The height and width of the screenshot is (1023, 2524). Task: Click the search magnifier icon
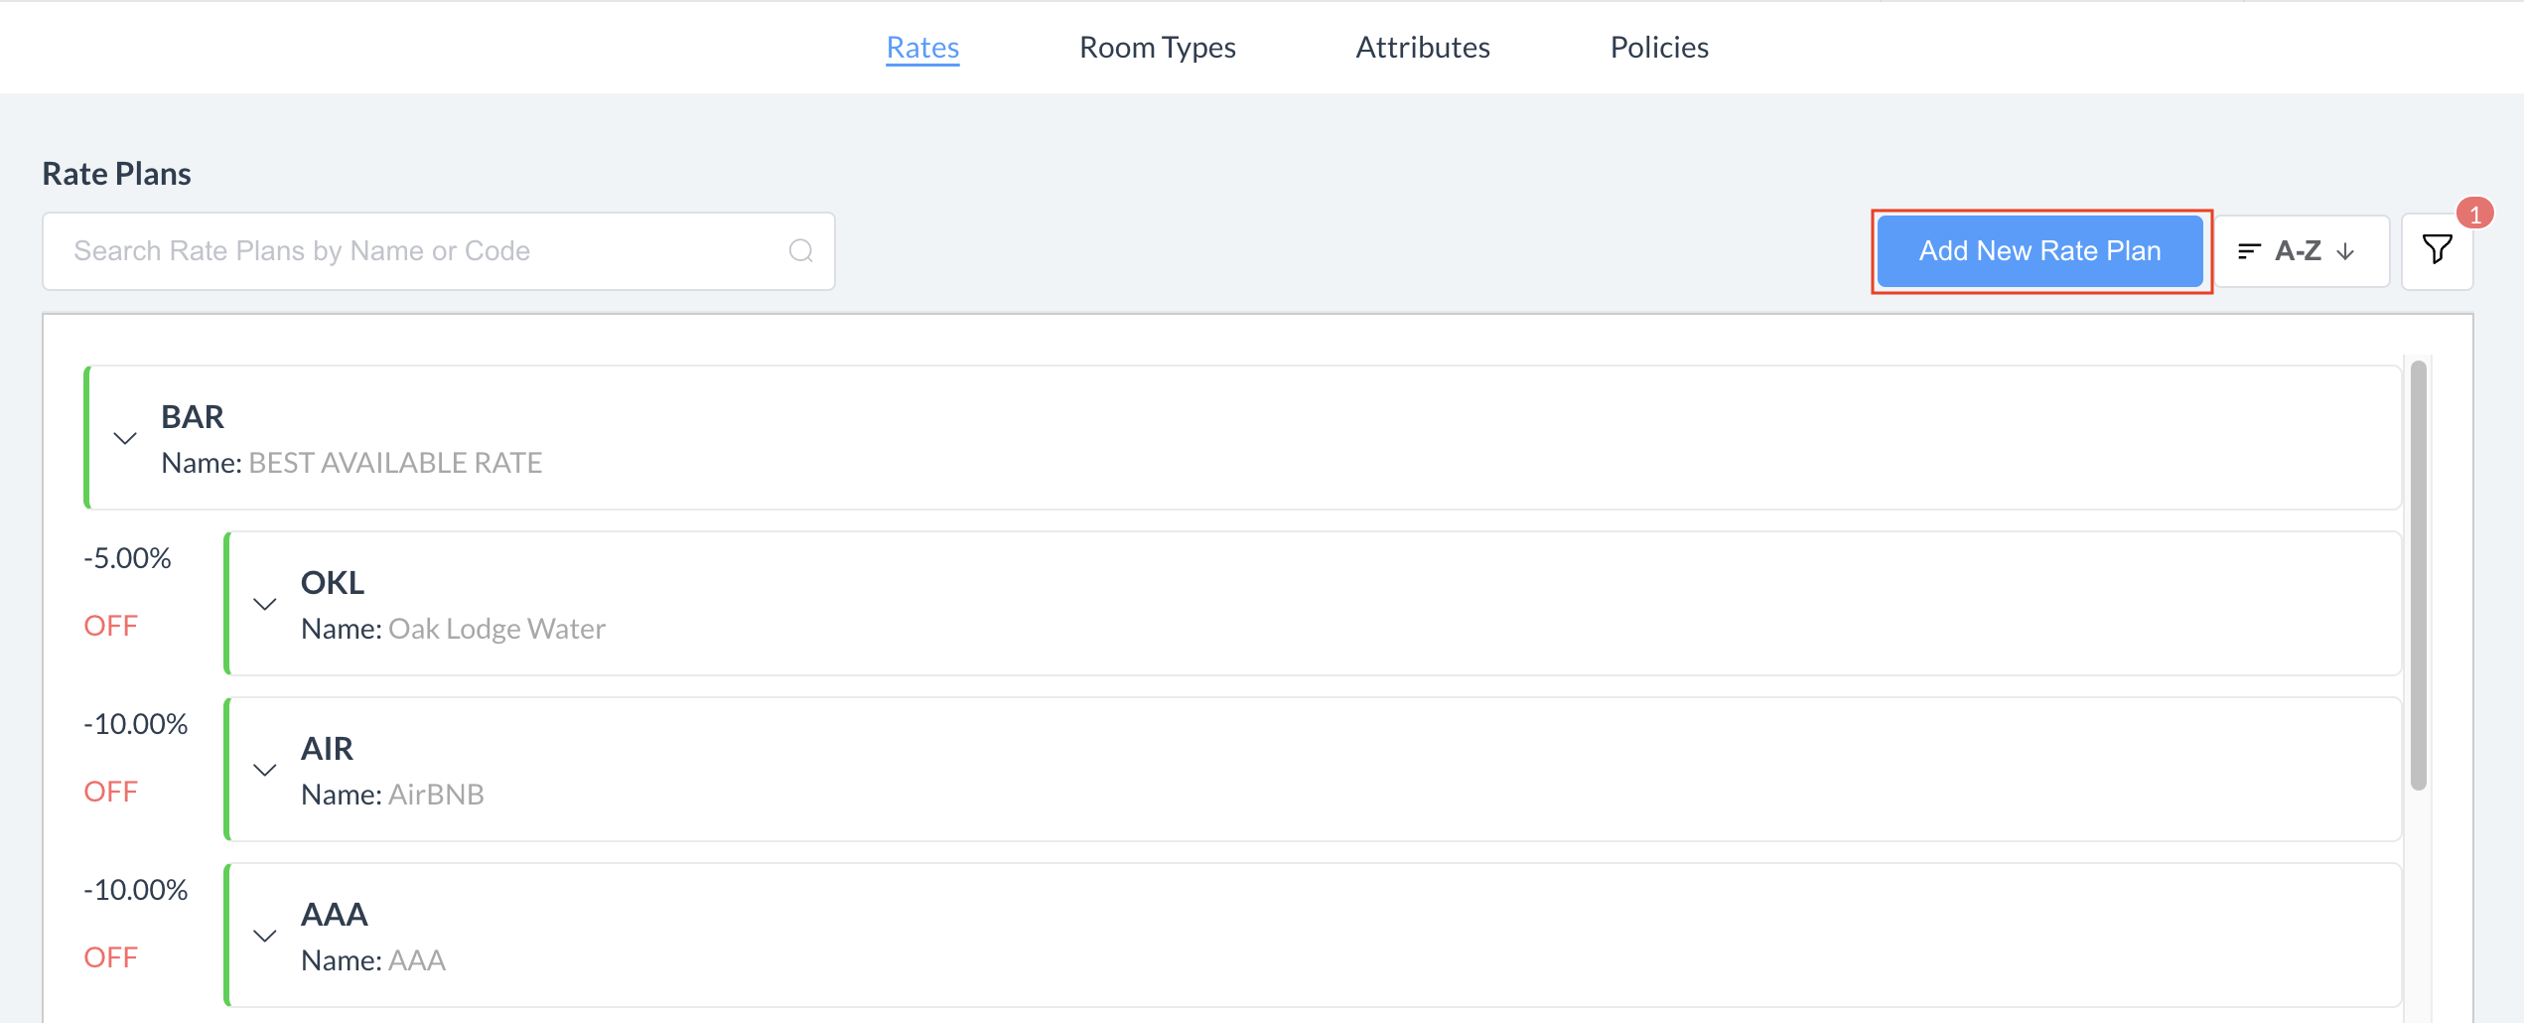click(x=800, y=251)
